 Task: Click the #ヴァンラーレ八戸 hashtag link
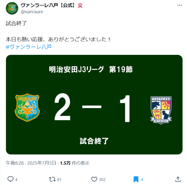[29, 47]
